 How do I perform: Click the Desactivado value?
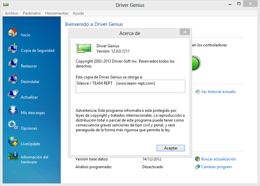click(153, 167)
